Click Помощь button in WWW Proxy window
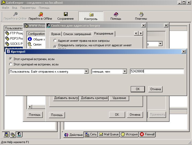 (35, 115)
